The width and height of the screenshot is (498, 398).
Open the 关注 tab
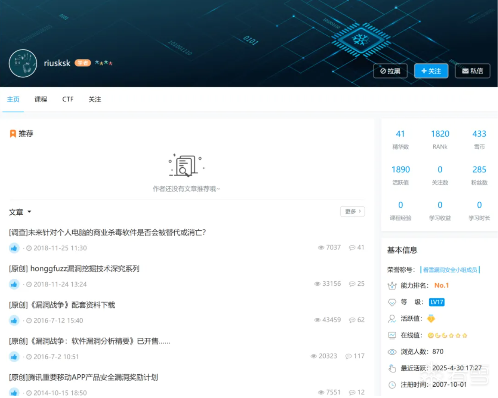point(95,99)
